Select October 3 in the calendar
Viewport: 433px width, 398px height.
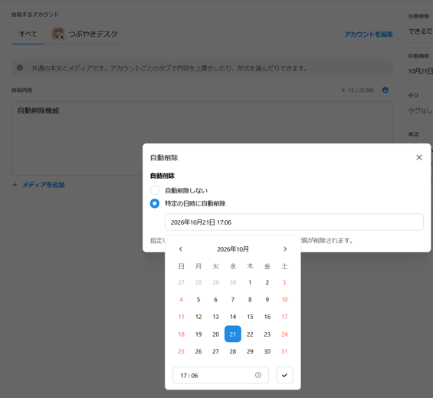point(284,282)
